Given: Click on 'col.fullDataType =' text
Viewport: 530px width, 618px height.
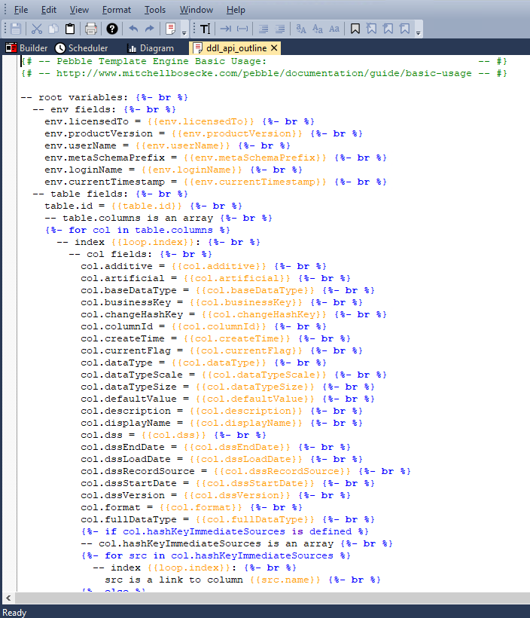Looking at the screenshot, I should coord(135,519).
